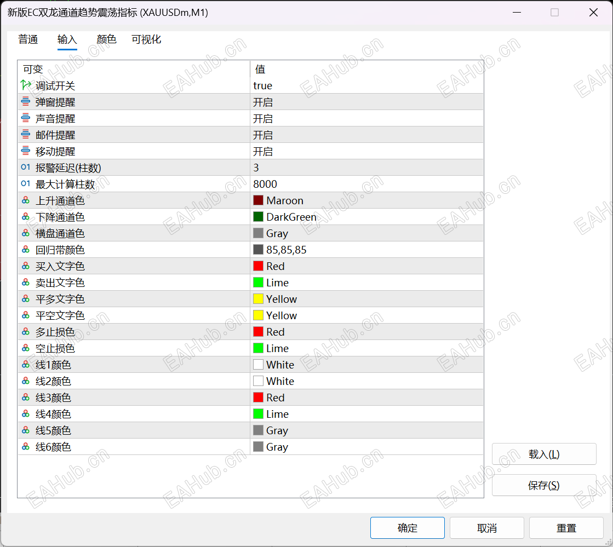Image resolution: width=613 pixels, height=547 pixels.
Task: Close the indicator settings dialog
Action: (593, 13)
